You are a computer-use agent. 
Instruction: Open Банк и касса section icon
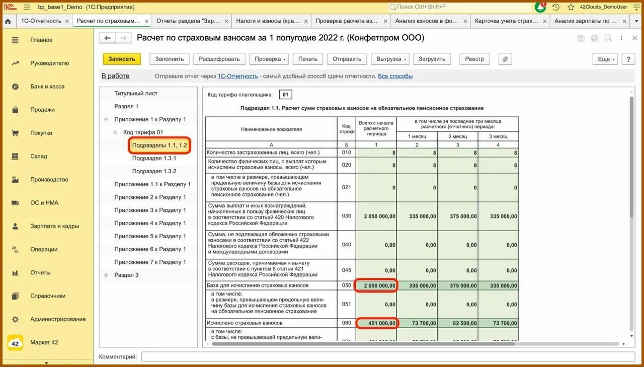[x=15, y=87]
